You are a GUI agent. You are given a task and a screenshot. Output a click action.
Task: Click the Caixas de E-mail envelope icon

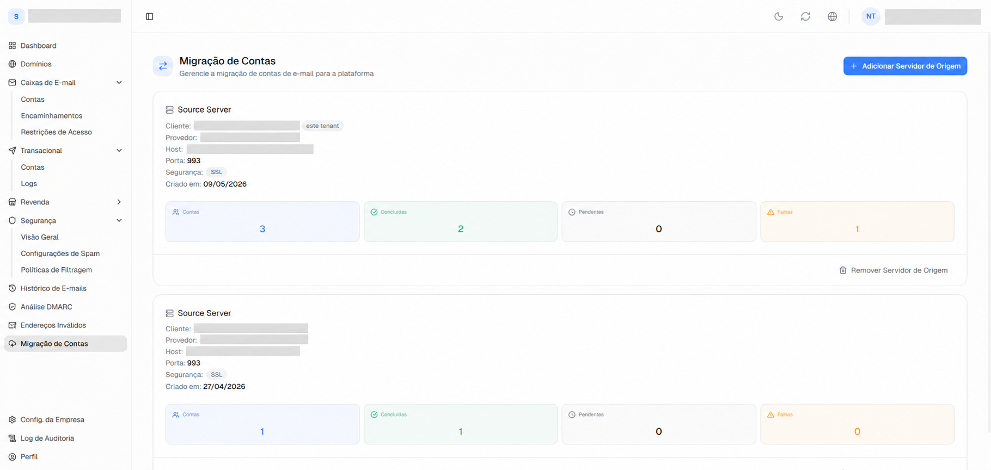coord(12,83)
